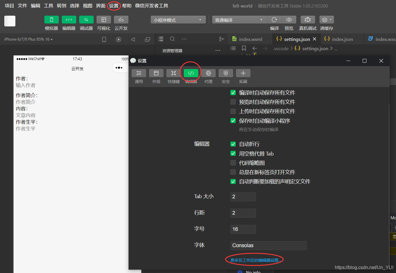Click the outline list icon in the breadcrumb bar
This screenshot has width=396, height=273.
(x=233, y=48)
